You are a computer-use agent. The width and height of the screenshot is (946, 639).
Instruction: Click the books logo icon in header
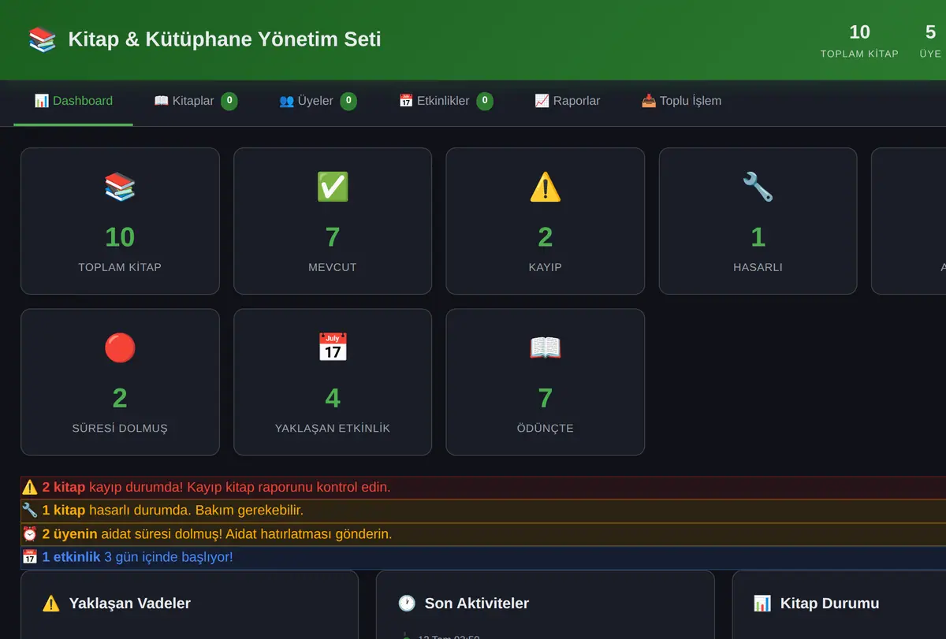(42, 39)
